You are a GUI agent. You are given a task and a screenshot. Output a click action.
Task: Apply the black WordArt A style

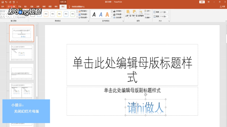click(94, 14)
